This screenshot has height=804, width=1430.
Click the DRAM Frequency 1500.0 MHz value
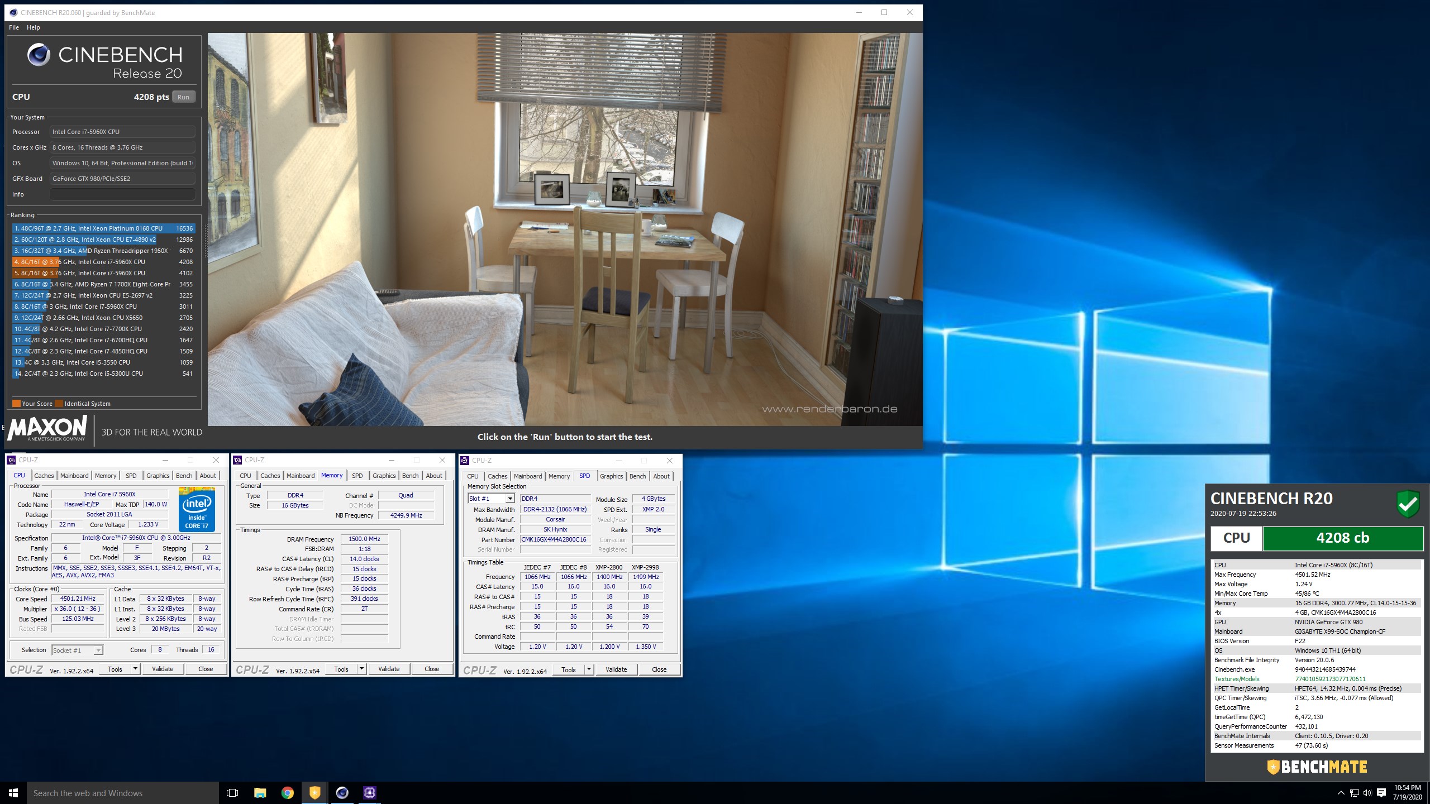point(364,539)
